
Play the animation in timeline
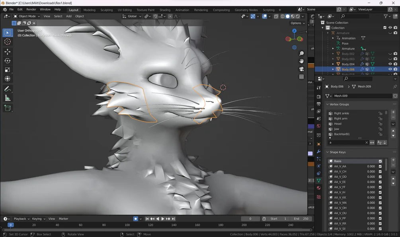pyautogui.click(x=163, y=219)
